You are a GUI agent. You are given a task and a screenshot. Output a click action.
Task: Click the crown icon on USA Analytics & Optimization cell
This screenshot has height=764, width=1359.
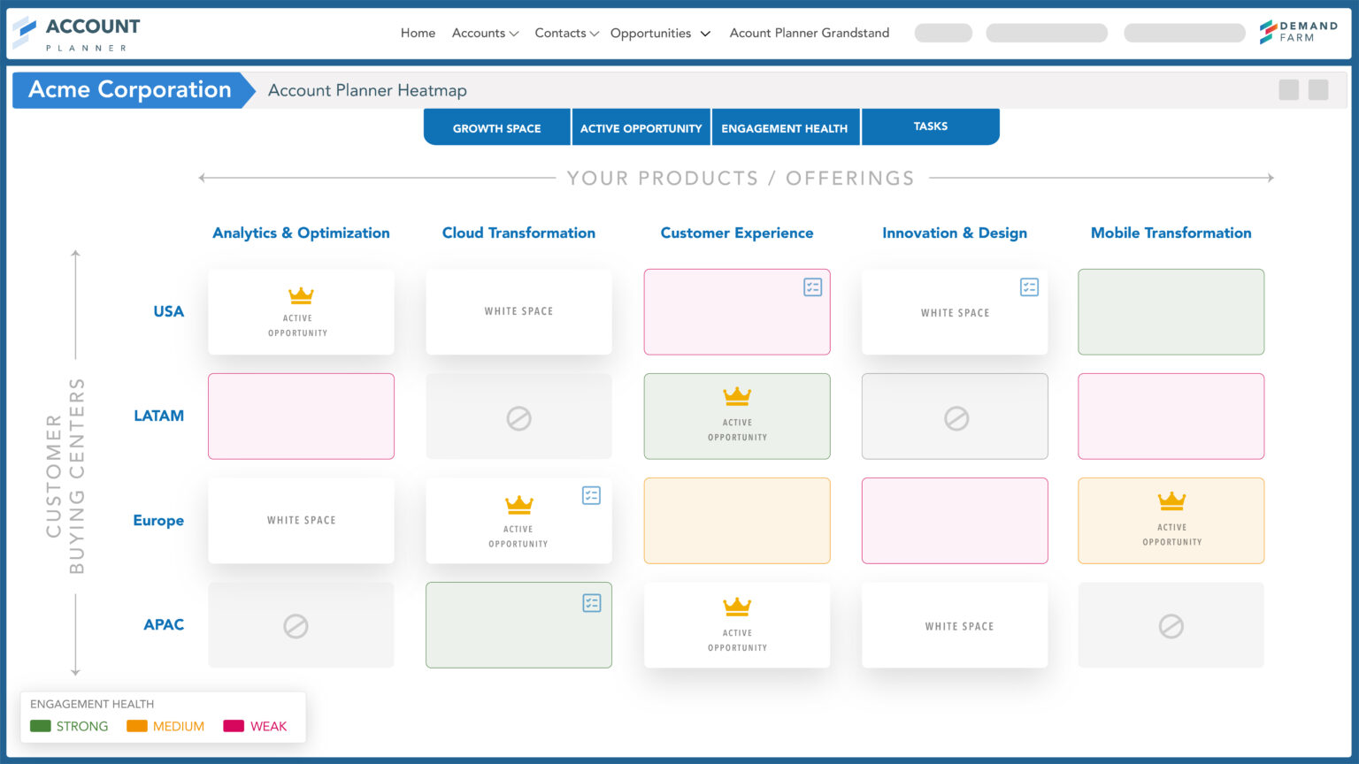(302, 295)
